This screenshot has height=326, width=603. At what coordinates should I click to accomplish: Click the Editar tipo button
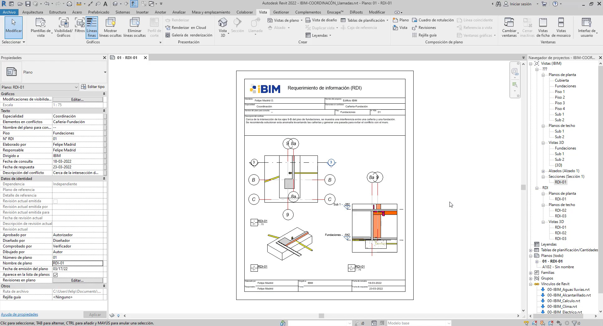tap(93, 87)
